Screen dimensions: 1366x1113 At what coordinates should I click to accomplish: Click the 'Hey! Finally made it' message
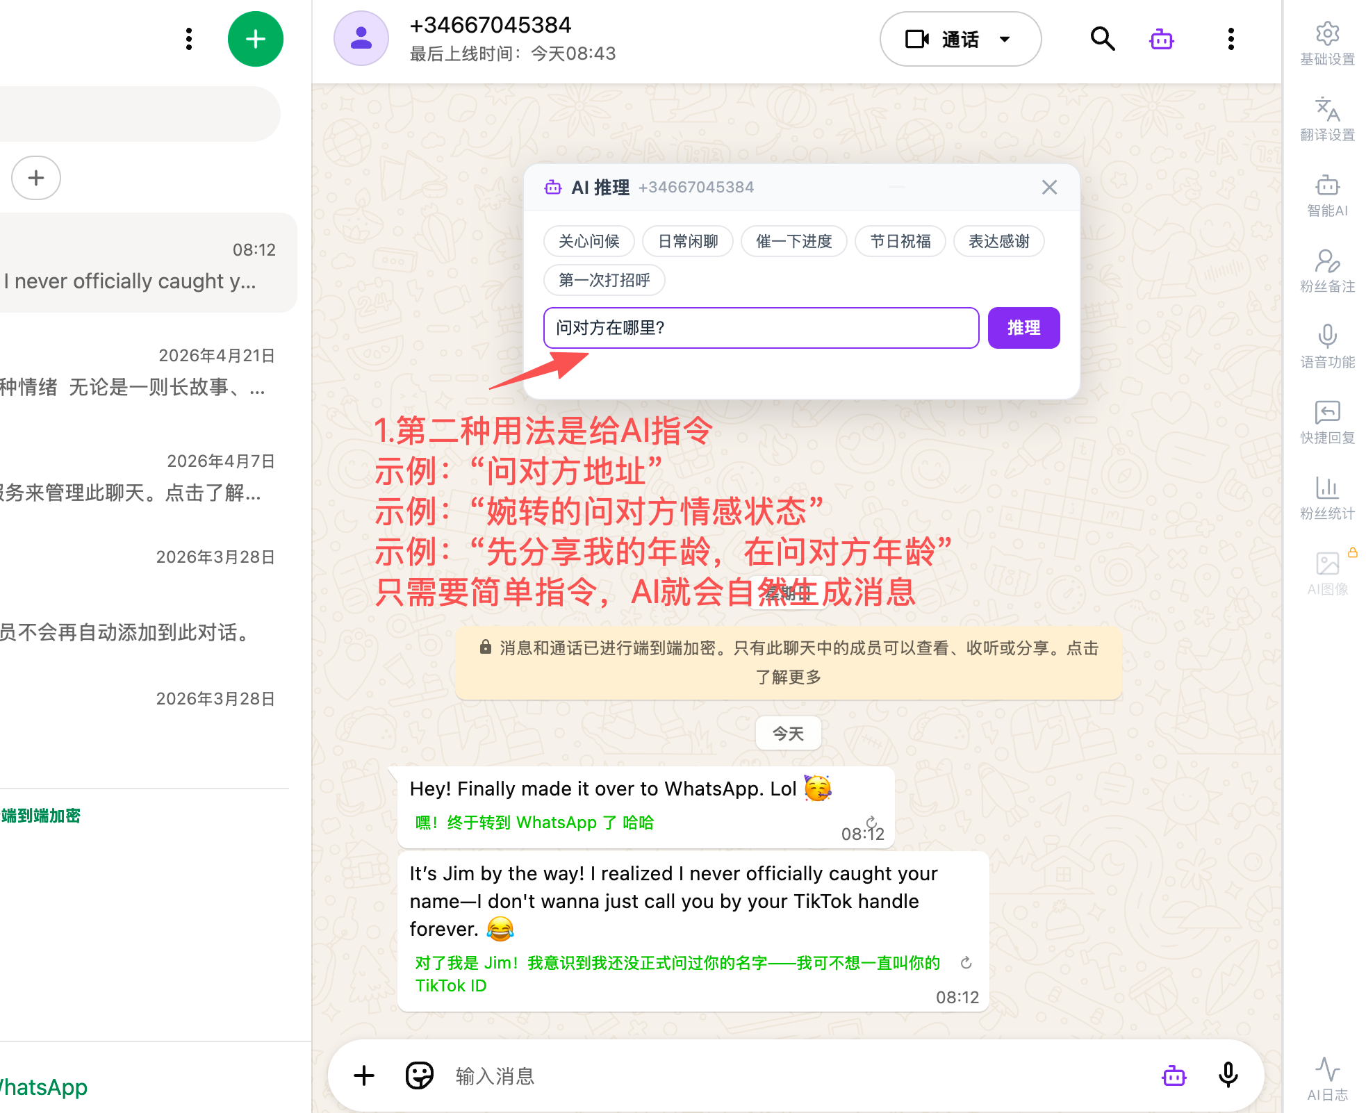coord(645,807)
